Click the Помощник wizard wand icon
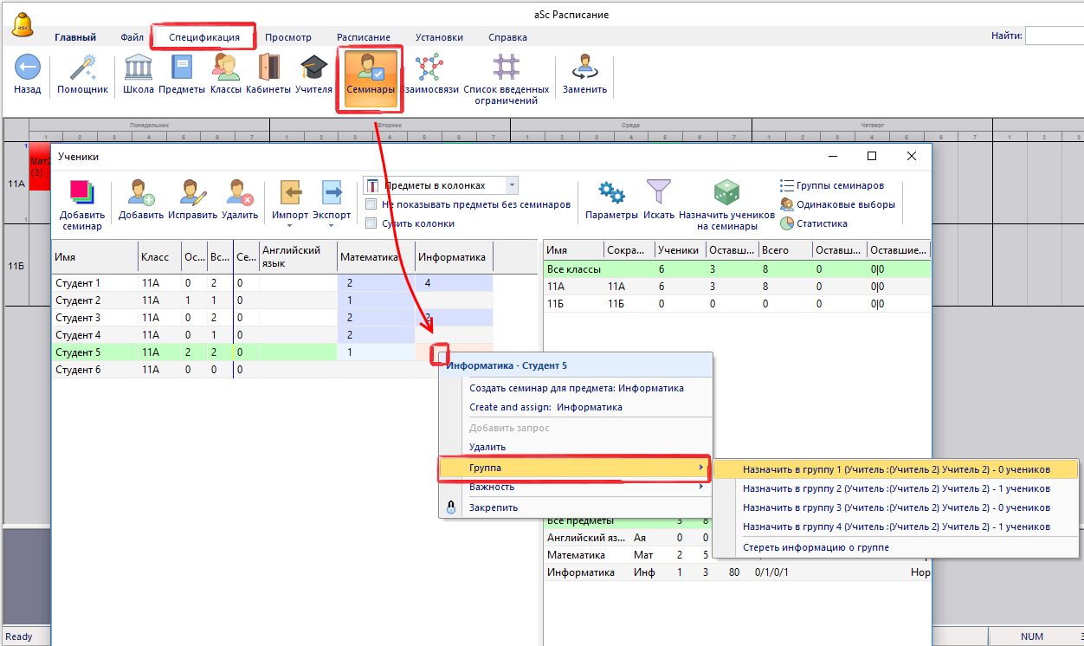This screenshot has width=1084, height=646. pyautogui.click(x=82, y=68)
